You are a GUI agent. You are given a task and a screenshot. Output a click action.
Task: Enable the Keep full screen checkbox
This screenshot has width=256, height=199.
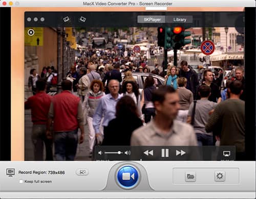(x=21, y=182)
